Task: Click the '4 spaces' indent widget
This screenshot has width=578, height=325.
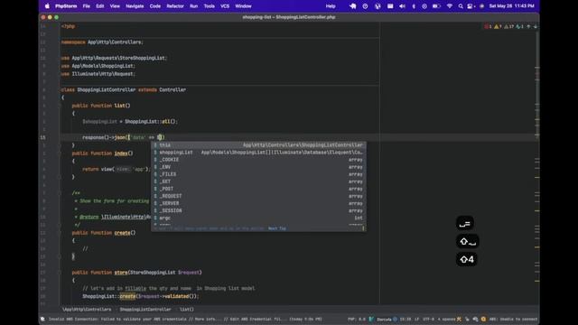Action: pyautogui.click(x=446, y=319)
